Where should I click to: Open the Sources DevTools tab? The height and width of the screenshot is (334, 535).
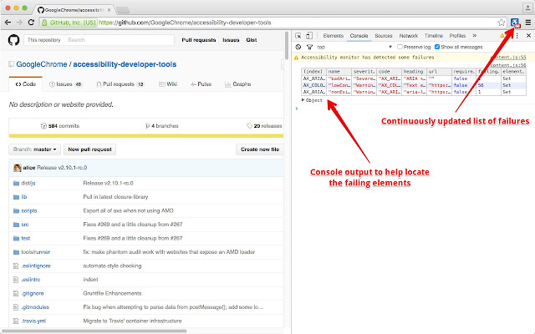[x=384, y=35]
